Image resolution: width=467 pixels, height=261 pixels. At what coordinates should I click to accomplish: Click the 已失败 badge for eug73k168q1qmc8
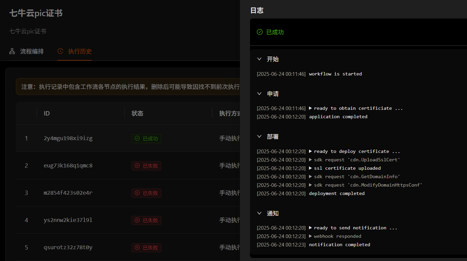tap(146, 166)
